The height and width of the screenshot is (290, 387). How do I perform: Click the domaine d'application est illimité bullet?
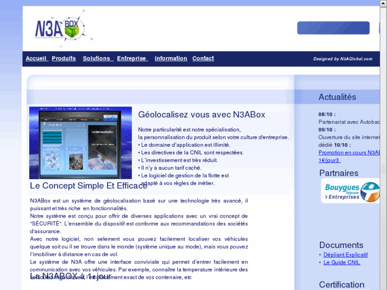184,145
